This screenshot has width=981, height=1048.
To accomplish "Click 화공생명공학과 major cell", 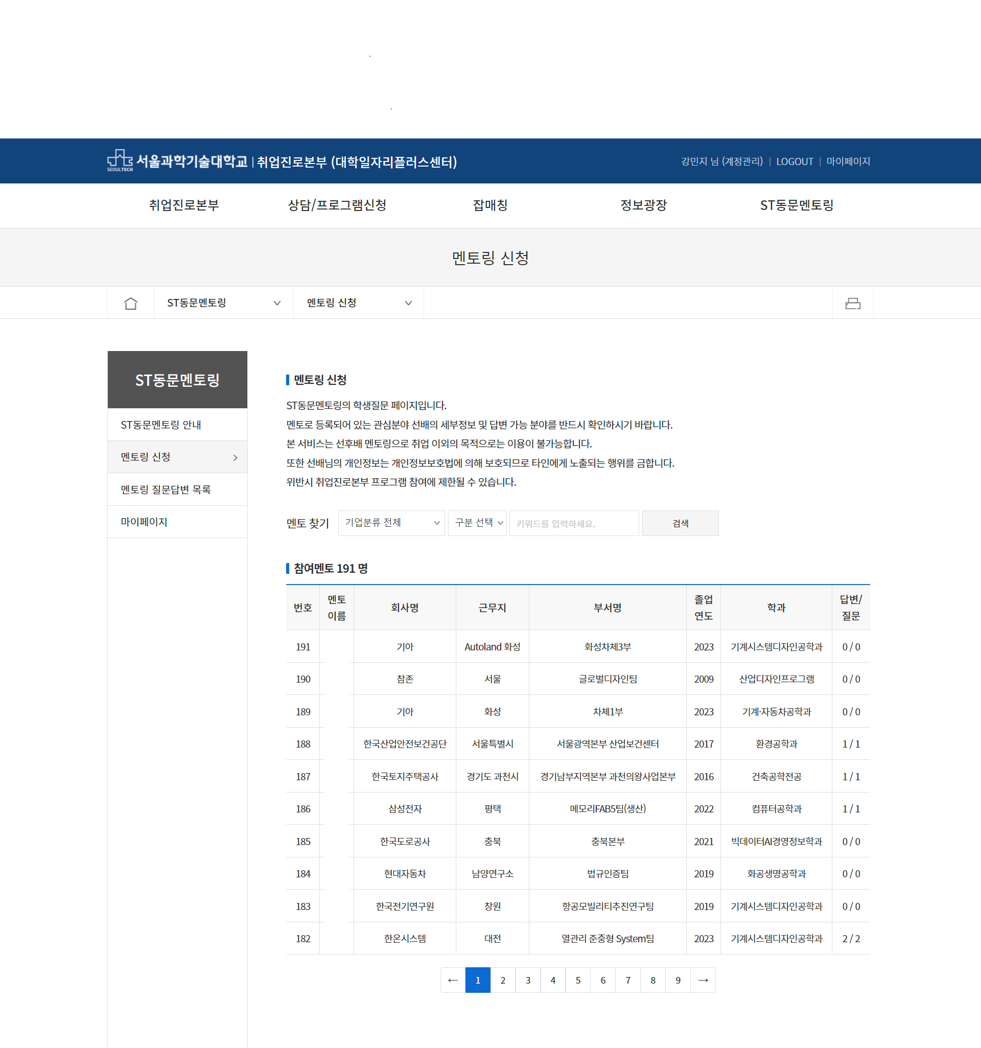I will pos(776,874).
